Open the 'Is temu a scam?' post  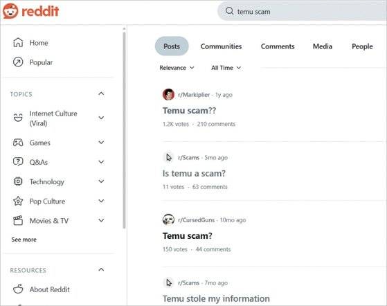[x=194, y=174]
